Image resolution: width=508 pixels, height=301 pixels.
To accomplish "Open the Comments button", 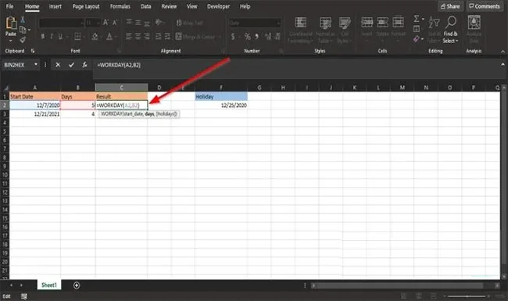I will (485, 6).
